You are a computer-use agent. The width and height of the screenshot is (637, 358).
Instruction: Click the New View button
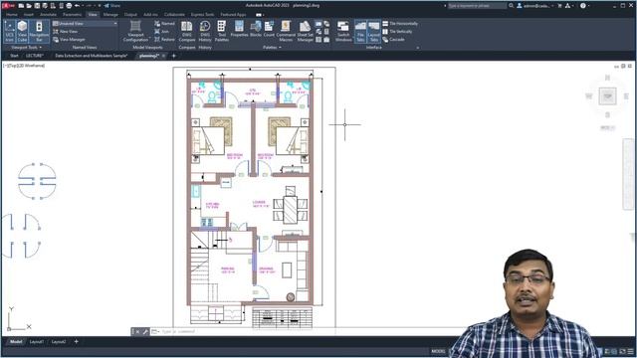click(x=66, y=31)
